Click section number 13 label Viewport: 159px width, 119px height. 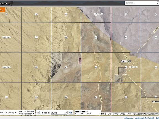(96, 37)
